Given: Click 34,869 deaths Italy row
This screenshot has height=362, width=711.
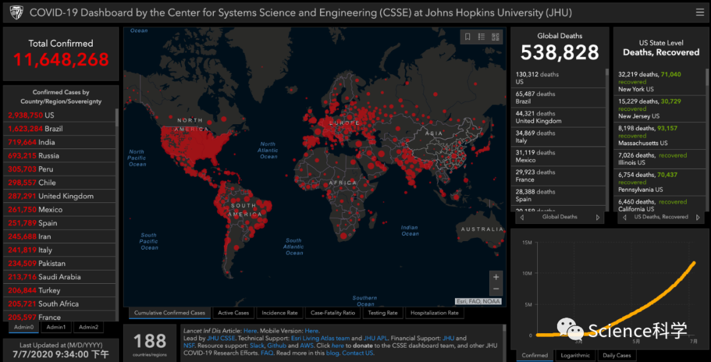Looking at the screenshot, I should (559, 137).
